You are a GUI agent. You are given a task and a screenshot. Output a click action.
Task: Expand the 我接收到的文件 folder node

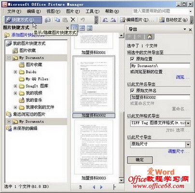coord(15,107)
